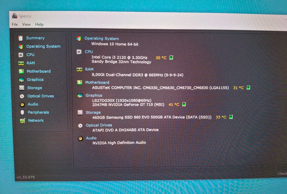
Task: Click the Operating System Windows flag sidebar icon
Action: 21,46
